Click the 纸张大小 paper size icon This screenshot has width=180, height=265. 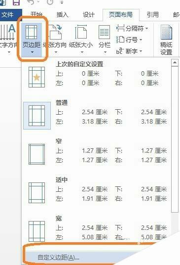click(81, 32)
